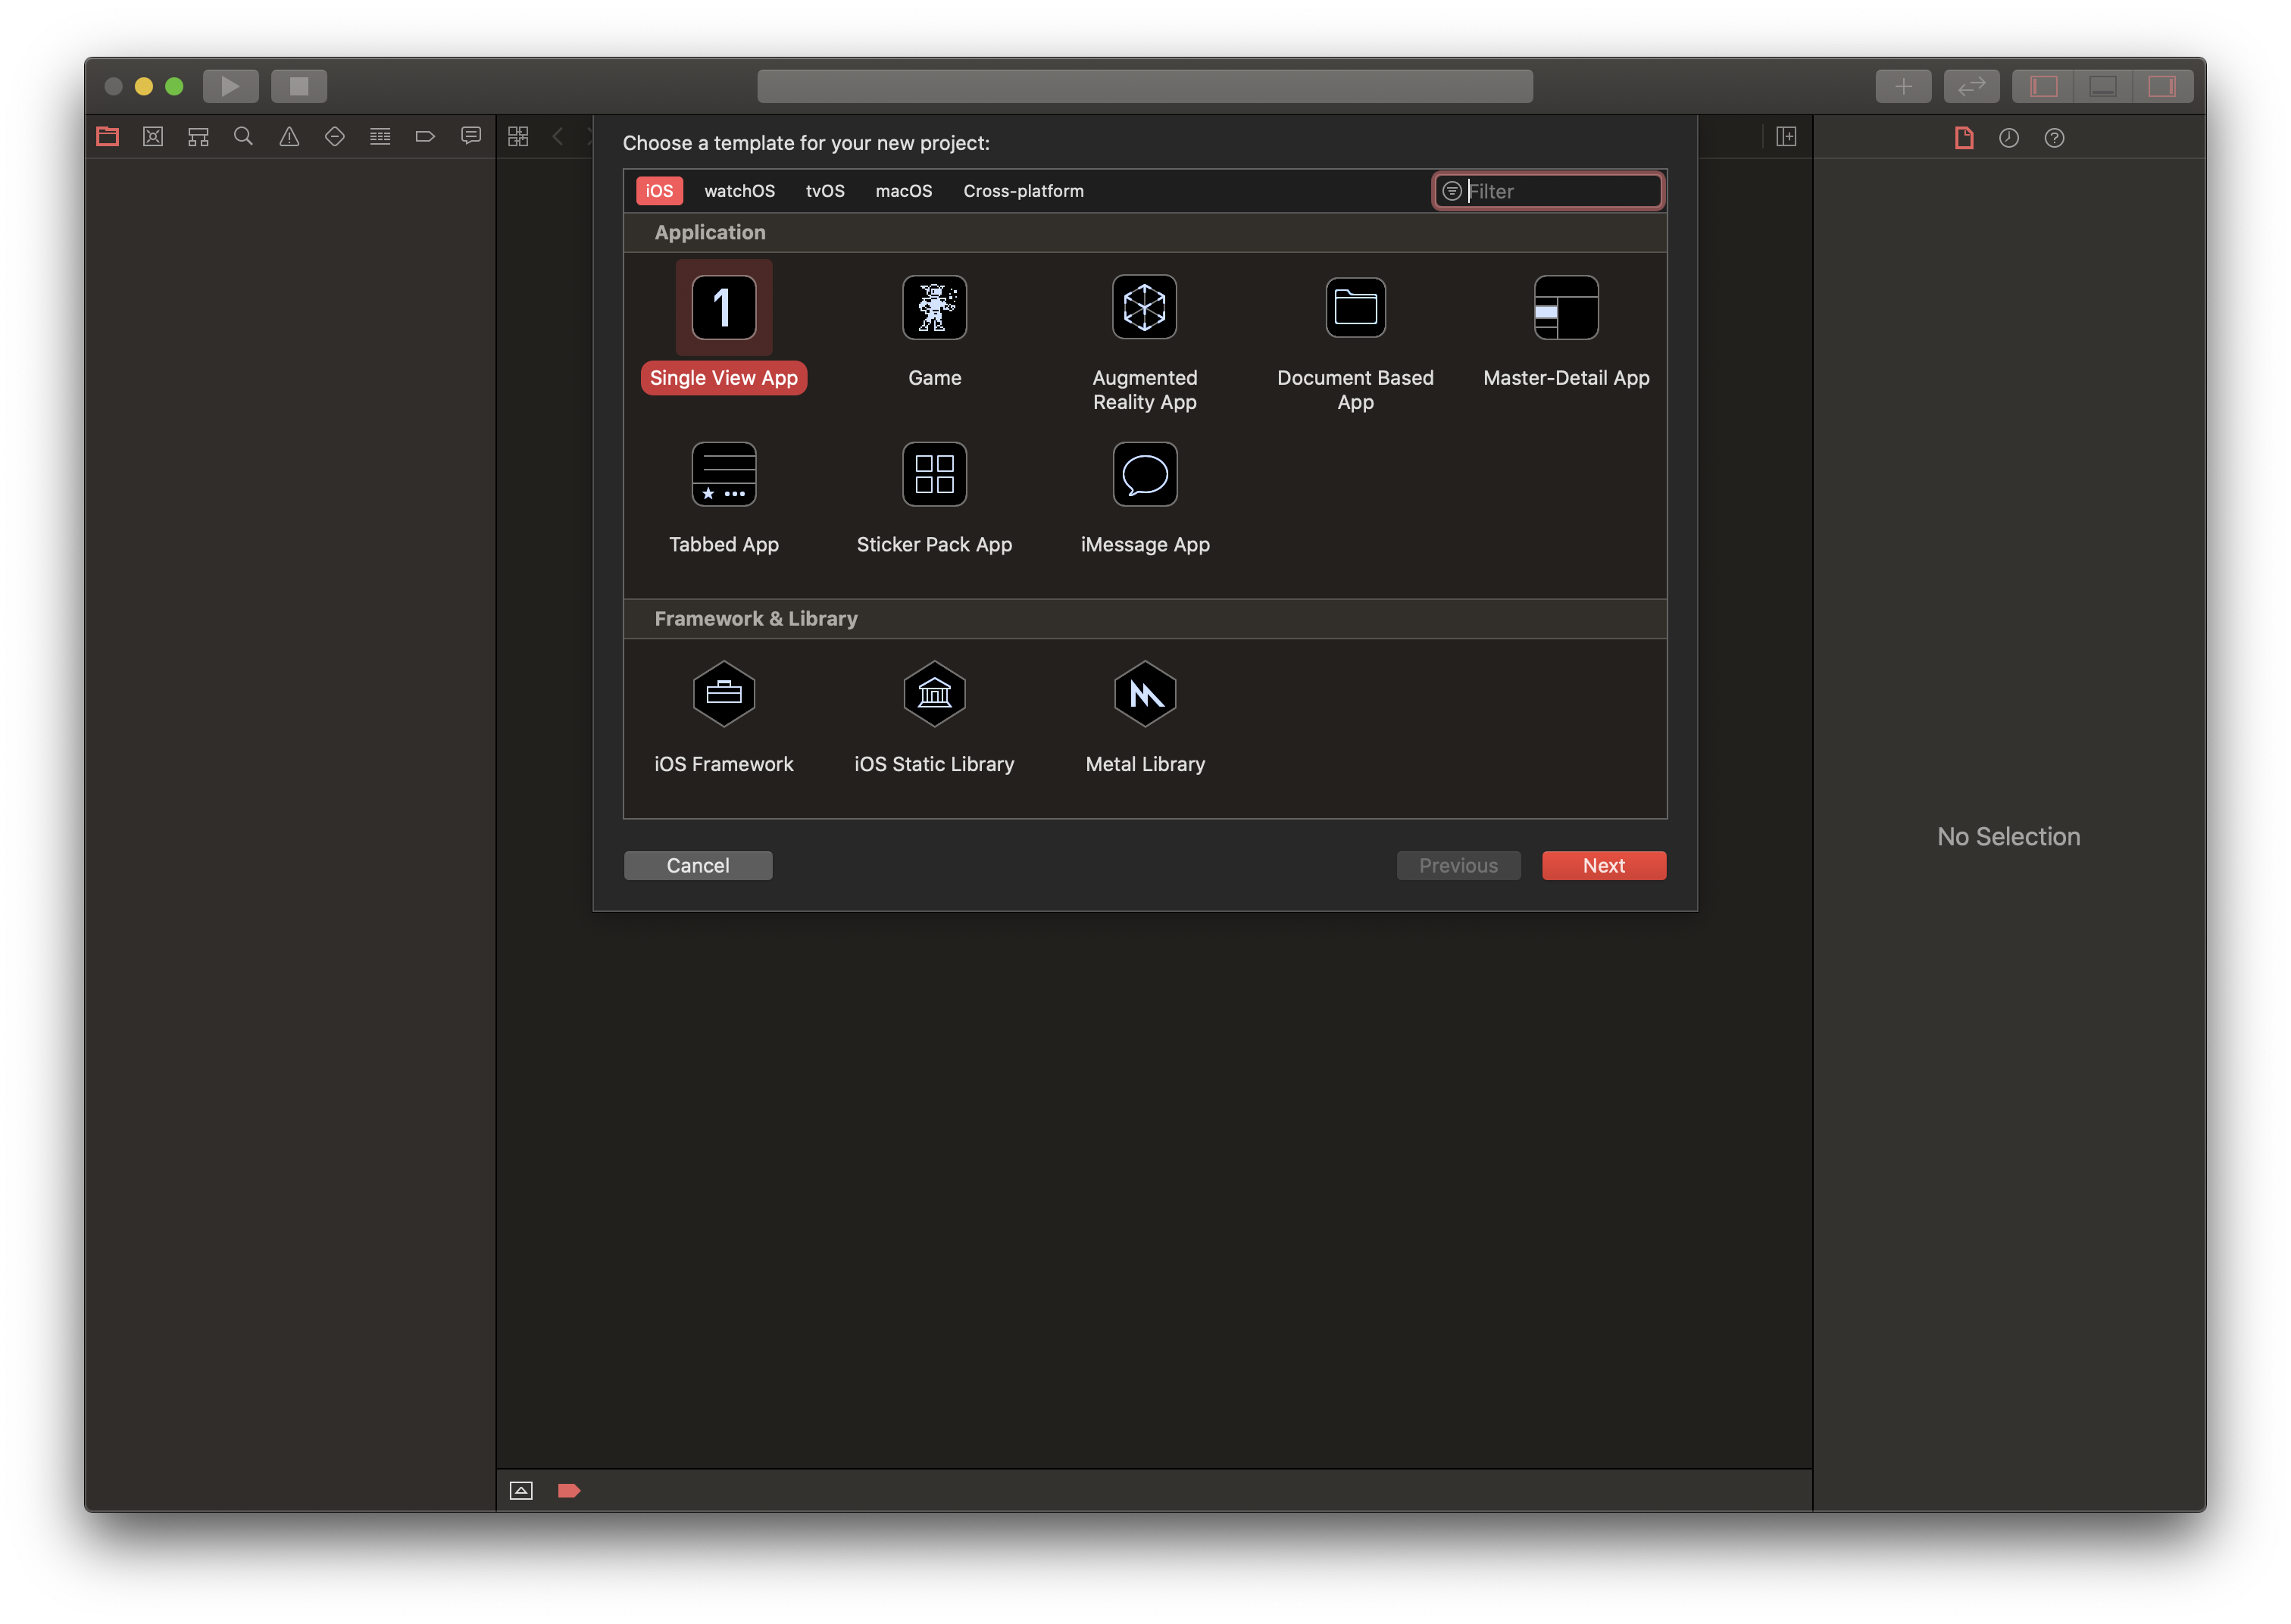Toggle the bottom debug area
The height and width of the screenshot is (1624, 2291).
2102,87
